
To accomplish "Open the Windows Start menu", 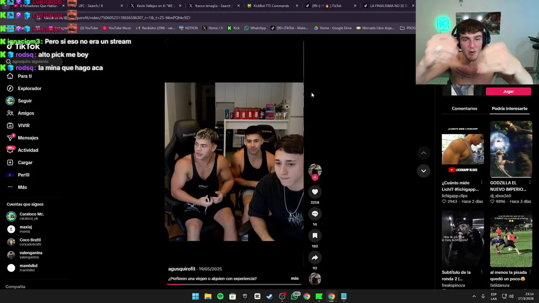I will click(195, 296).
